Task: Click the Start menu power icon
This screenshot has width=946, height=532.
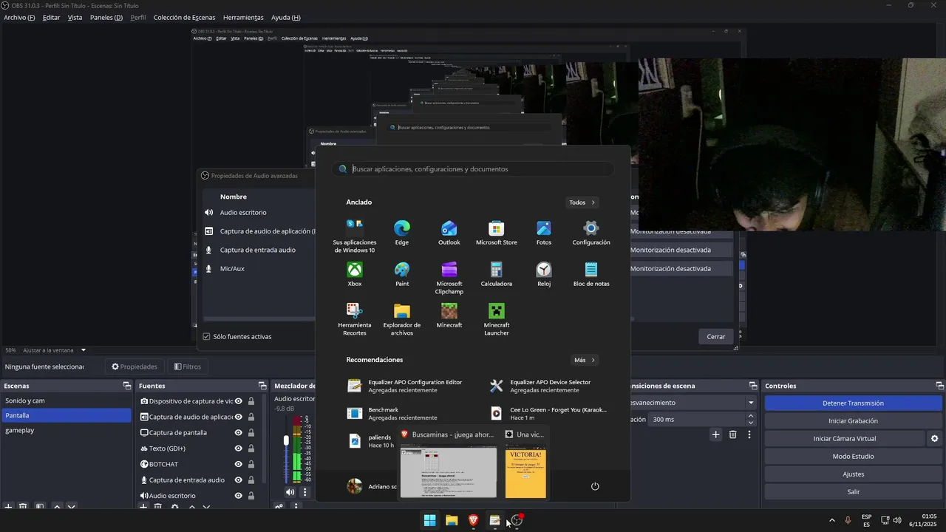Action: click(x=595, y=486)
